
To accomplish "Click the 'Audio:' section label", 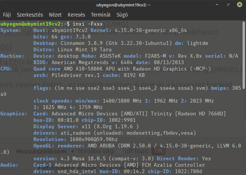I will click(x=9, y=165).
